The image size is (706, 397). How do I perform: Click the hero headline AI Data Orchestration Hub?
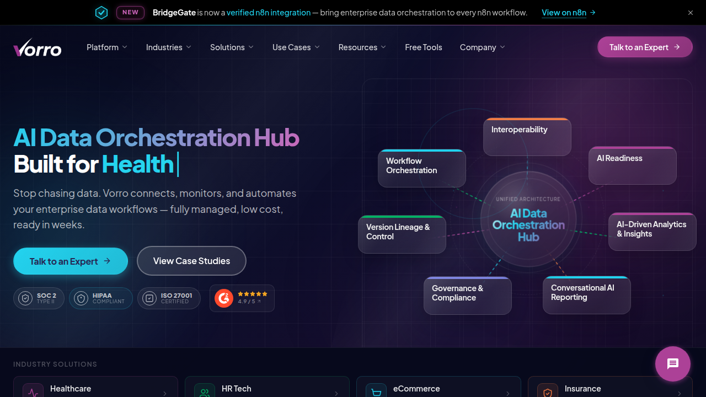tap(156, 137)
